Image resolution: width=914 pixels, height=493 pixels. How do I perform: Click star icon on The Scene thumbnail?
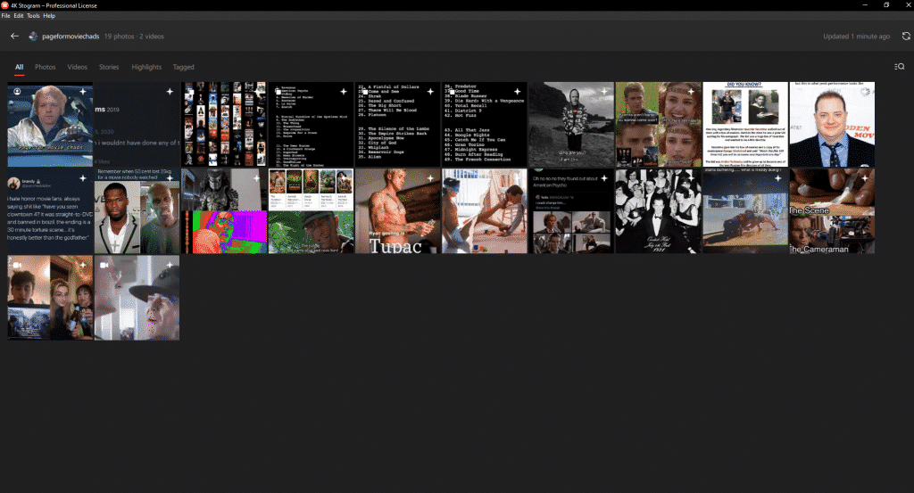pos(864,178)
